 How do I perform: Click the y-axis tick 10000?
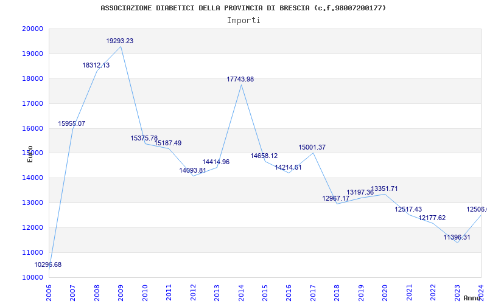click(32, 277)
